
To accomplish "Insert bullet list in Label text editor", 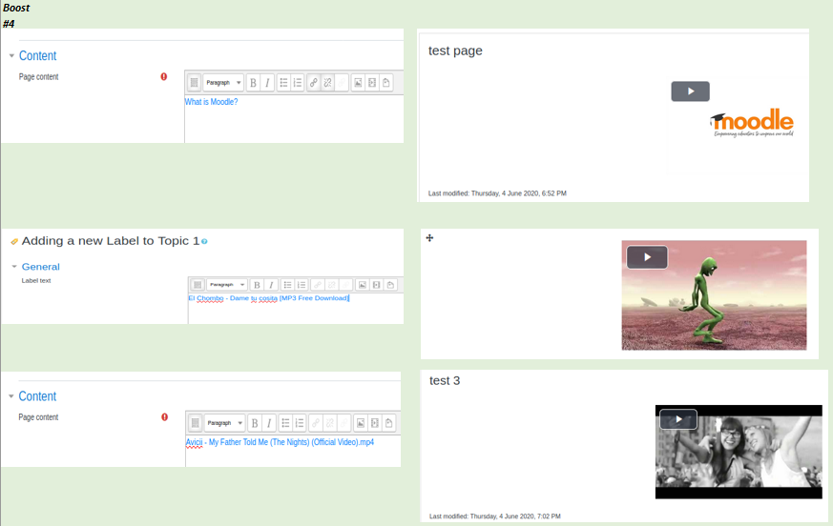I will tap(287, 285).
